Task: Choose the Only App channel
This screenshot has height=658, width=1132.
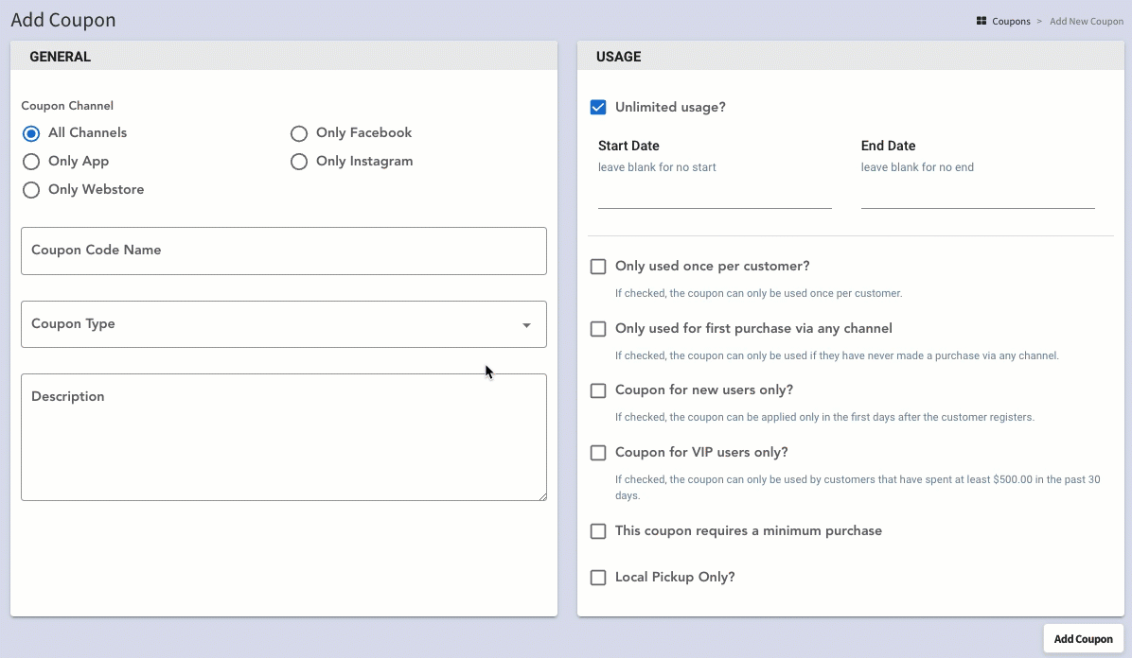Action: (x=31, y=162)
